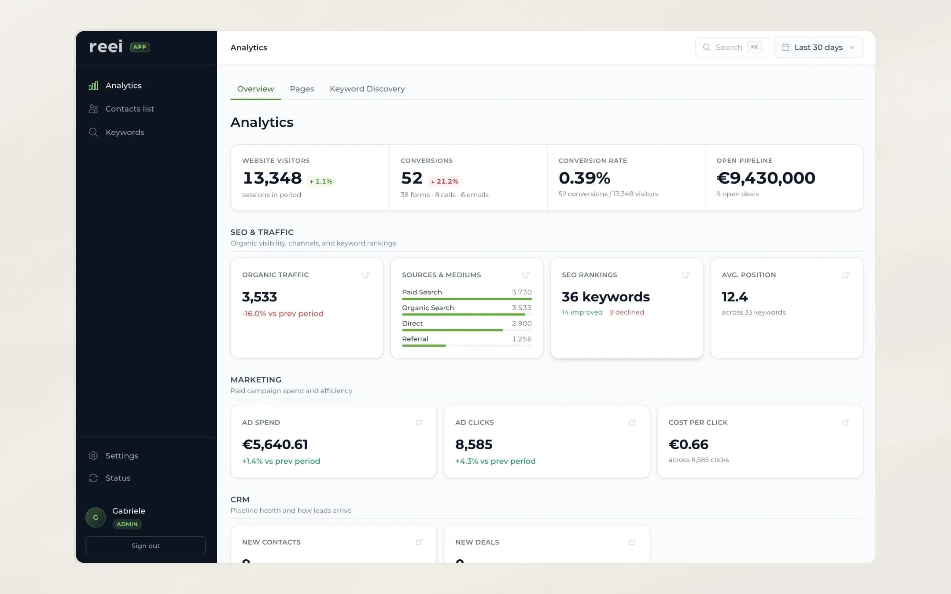
Task: Check the Status sync icon
Action: click(x=93, y=478)
